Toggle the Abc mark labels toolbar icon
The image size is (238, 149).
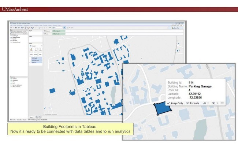(50, 27)
